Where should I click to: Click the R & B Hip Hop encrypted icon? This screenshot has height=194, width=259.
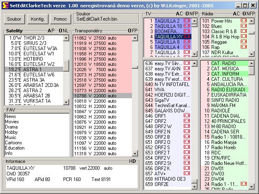pyautogui.click(x=244, y=36)
